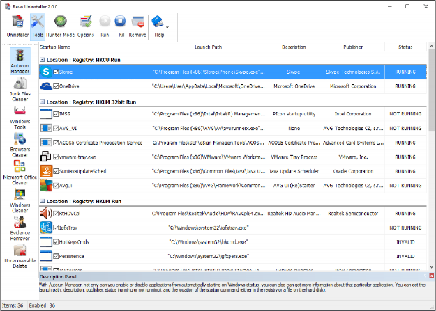
Task: Click the Run toolbar icon
Action: point(105,26)
